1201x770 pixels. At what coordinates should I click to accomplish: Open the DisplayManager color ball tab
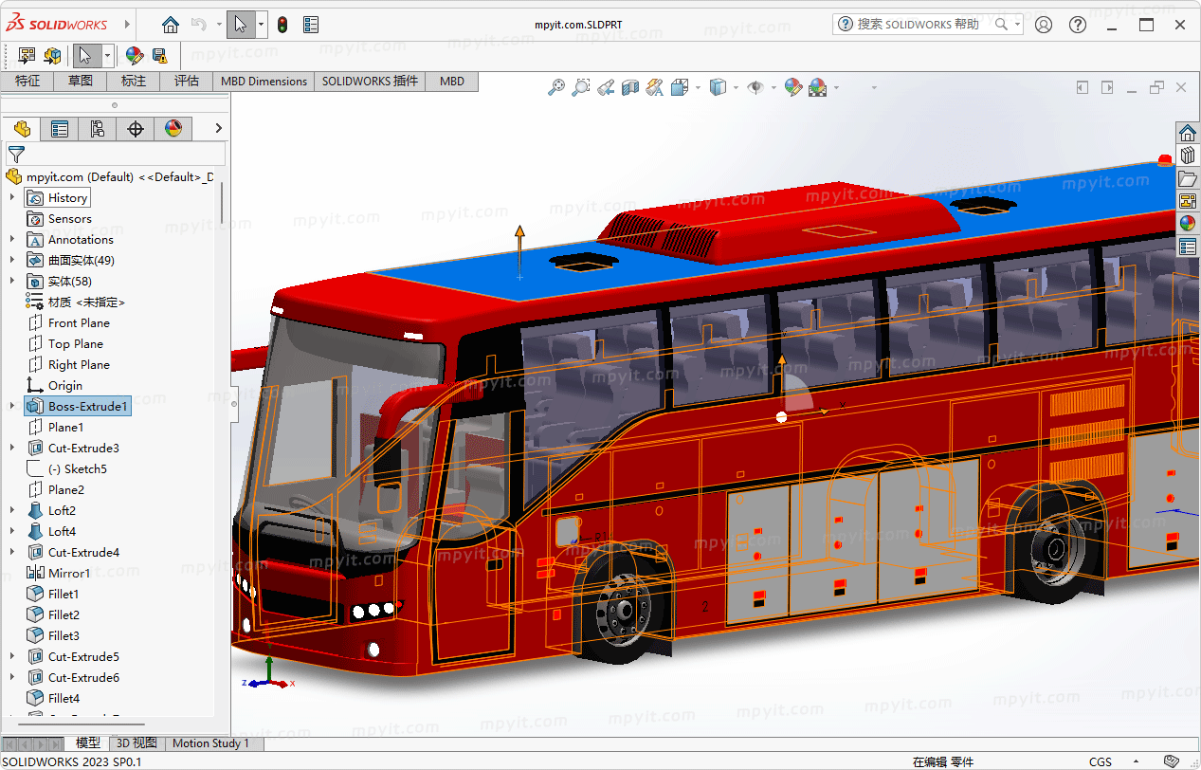click(x=173, y=129)
